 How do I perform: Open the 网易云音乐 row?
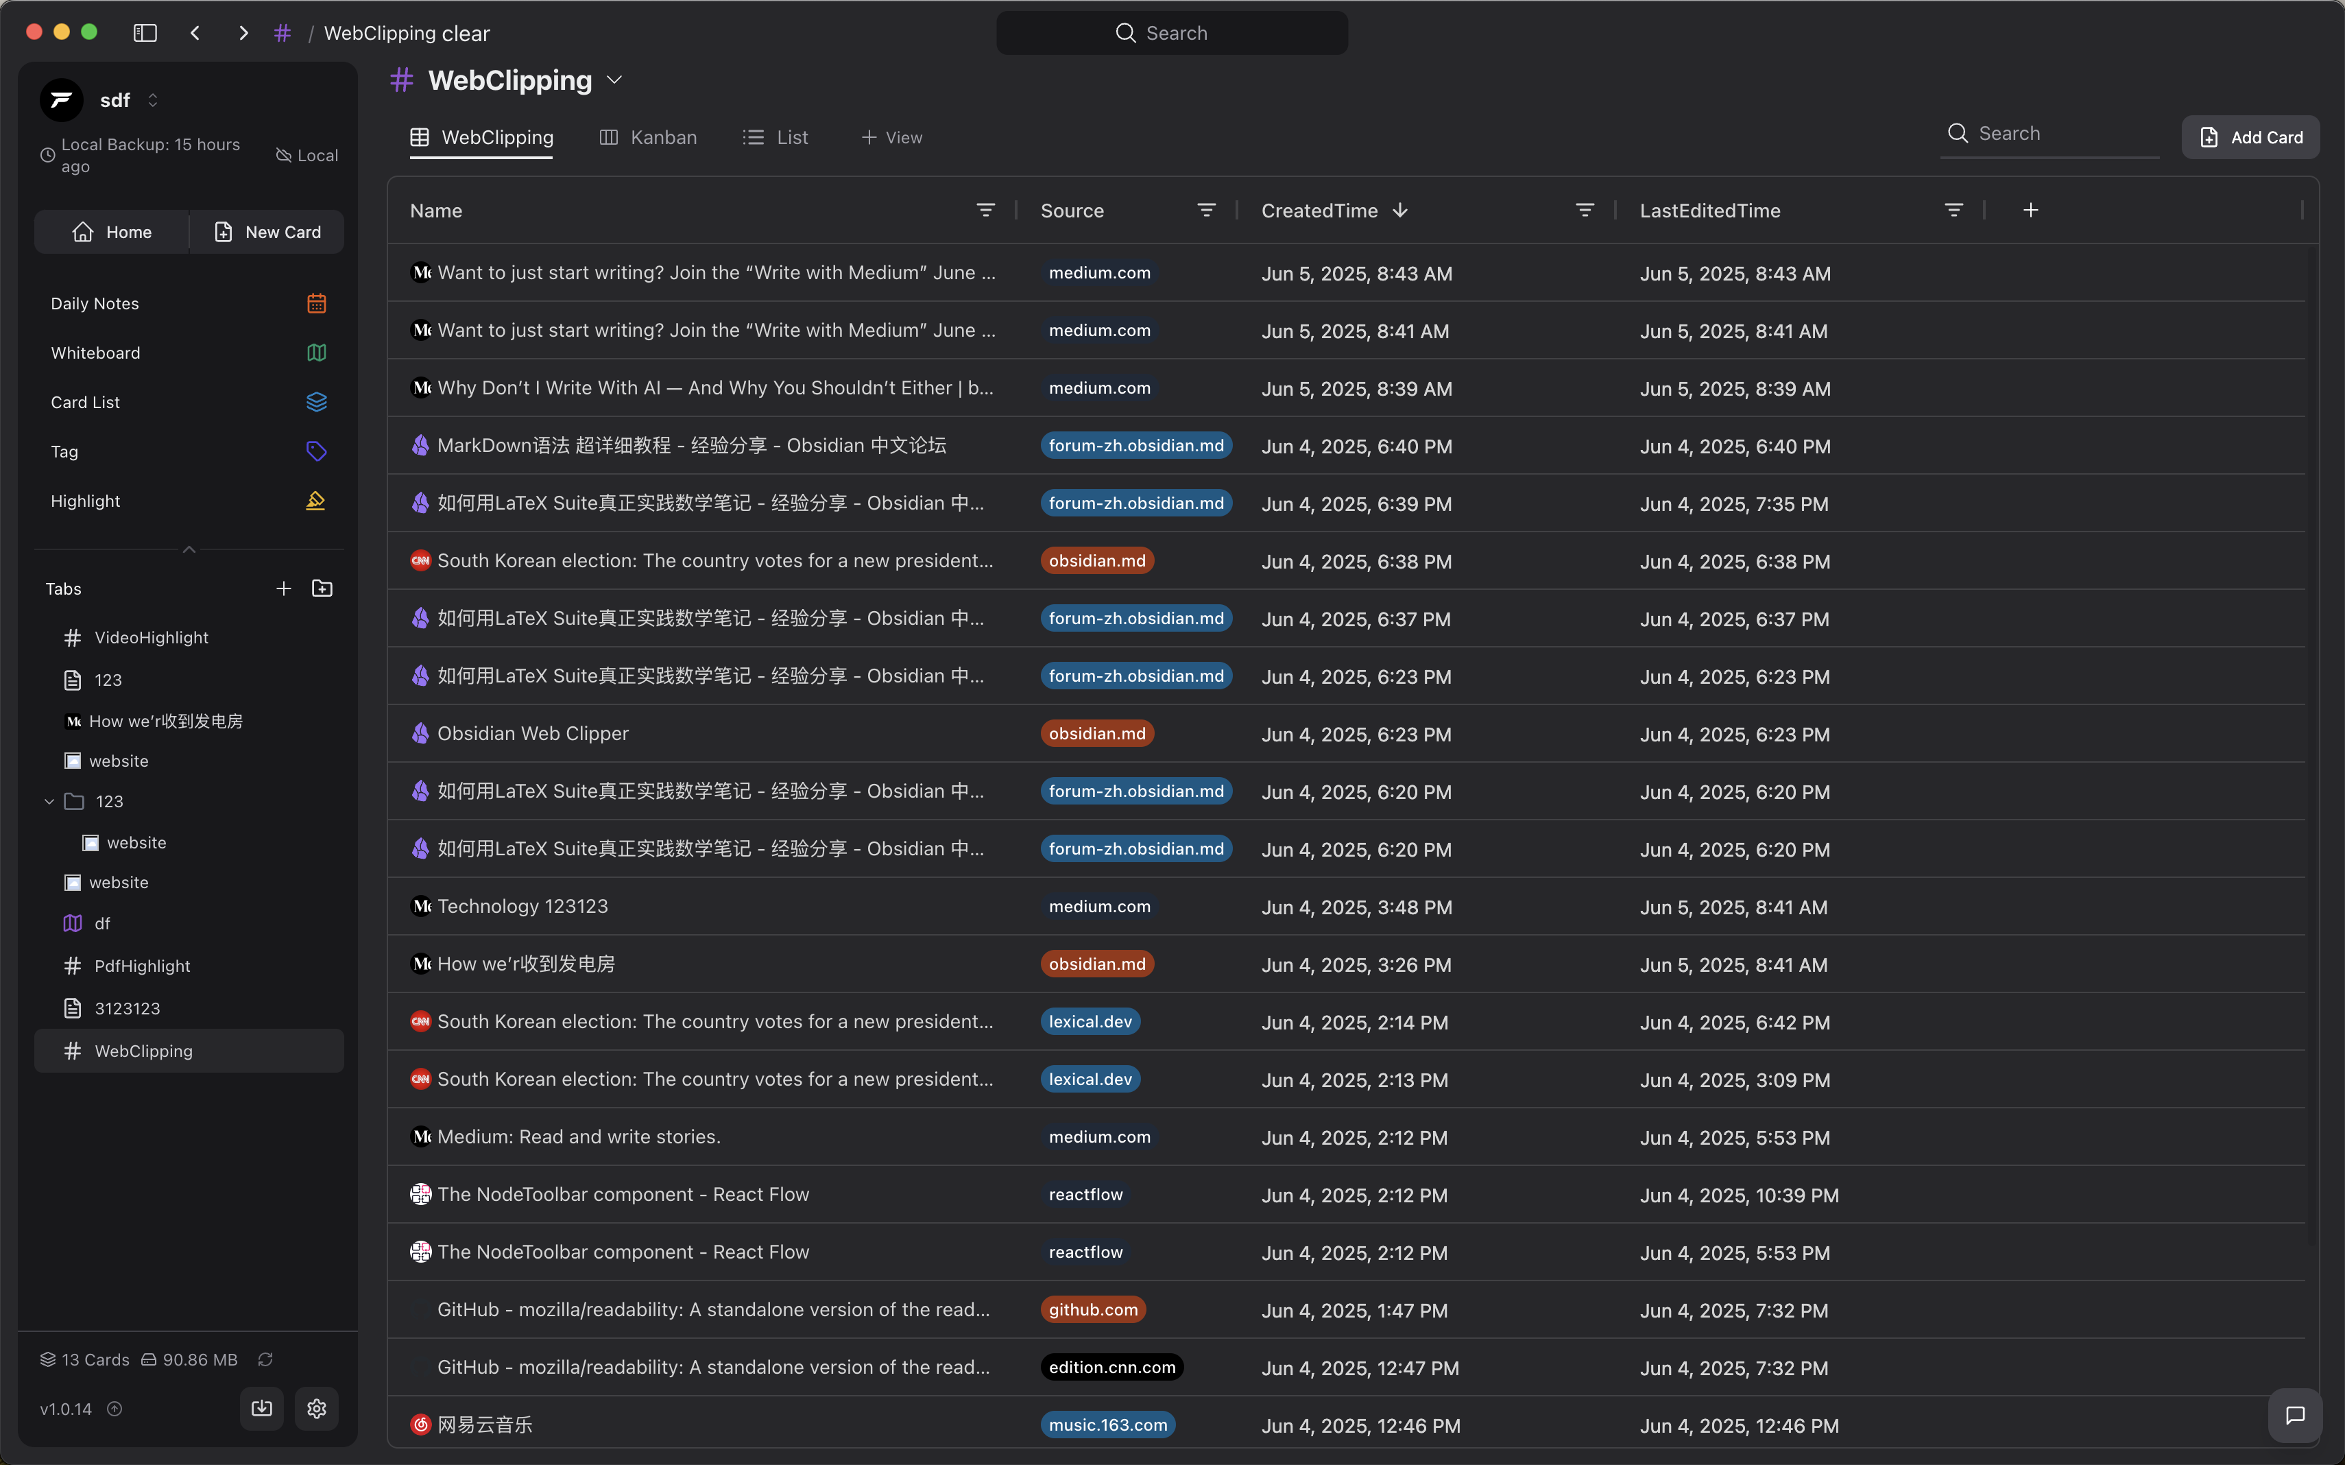pos(1347,1425)
